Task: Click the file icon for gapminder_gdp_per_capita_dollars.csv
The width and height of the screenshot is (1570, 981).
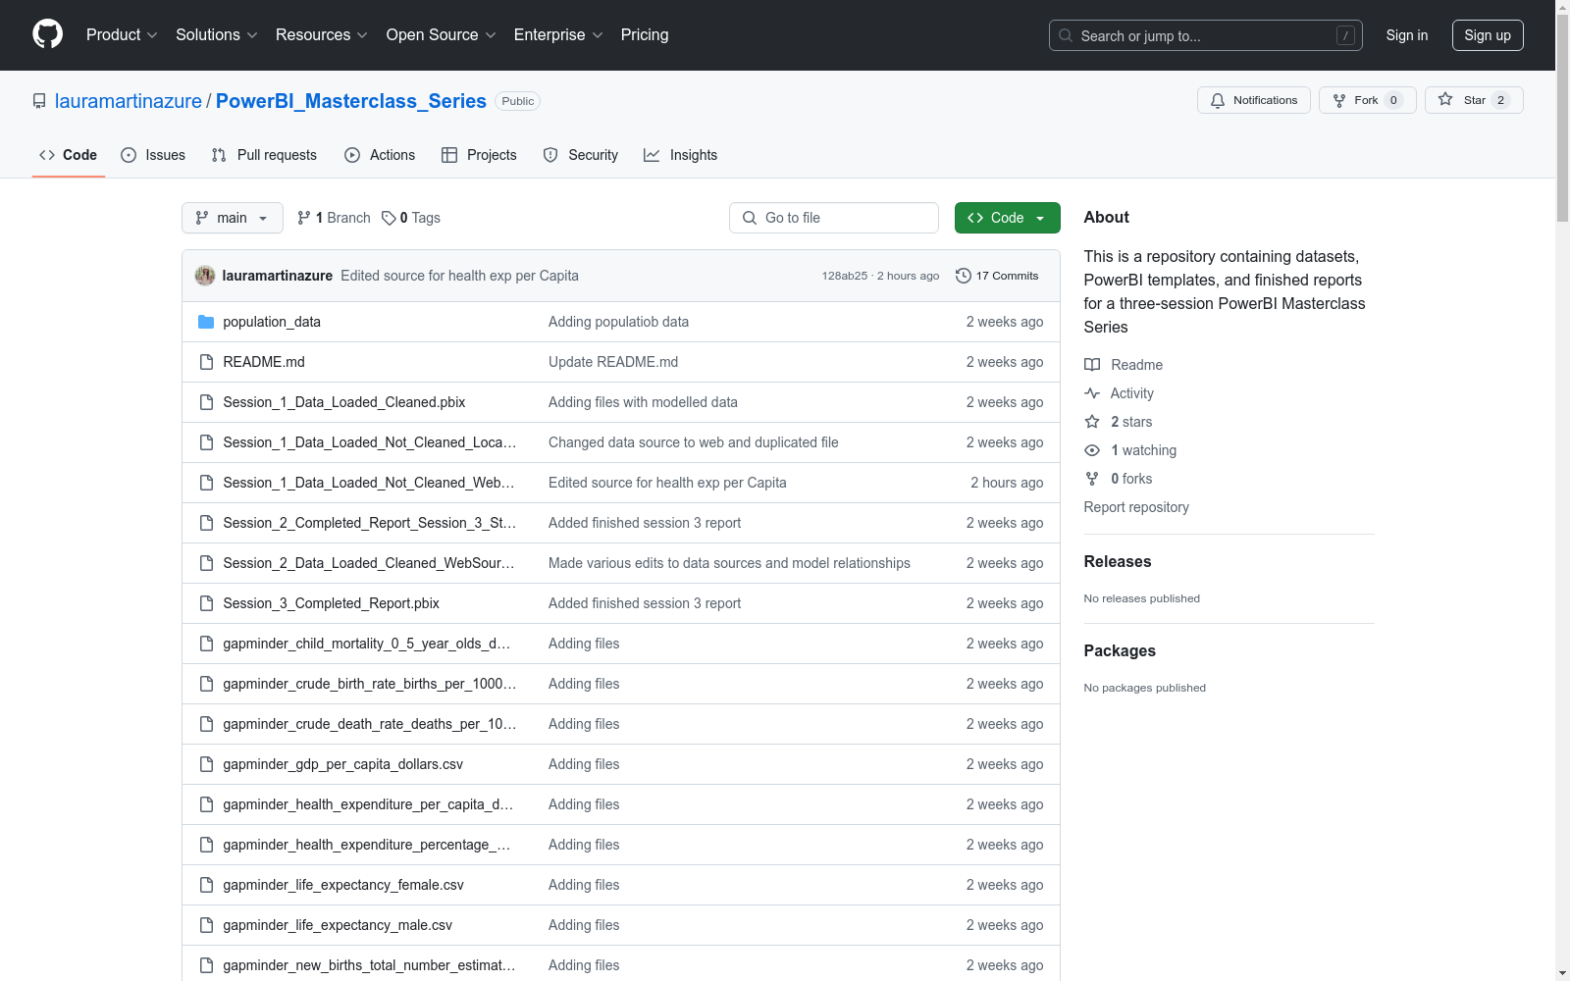Action: tap(206, 764)
